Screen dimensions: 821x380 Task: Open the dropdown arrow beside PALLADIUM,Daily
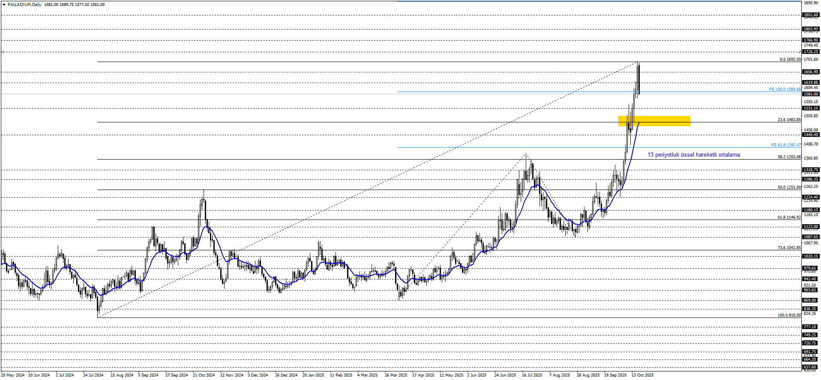(4, 5)
